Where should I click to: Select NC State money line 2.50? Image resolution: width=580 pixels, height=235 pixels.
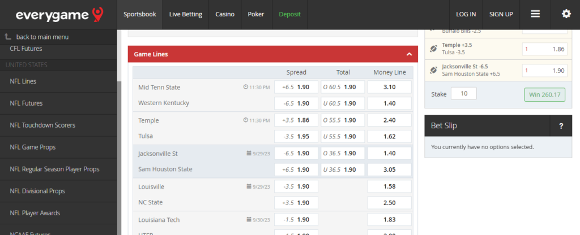390,203
